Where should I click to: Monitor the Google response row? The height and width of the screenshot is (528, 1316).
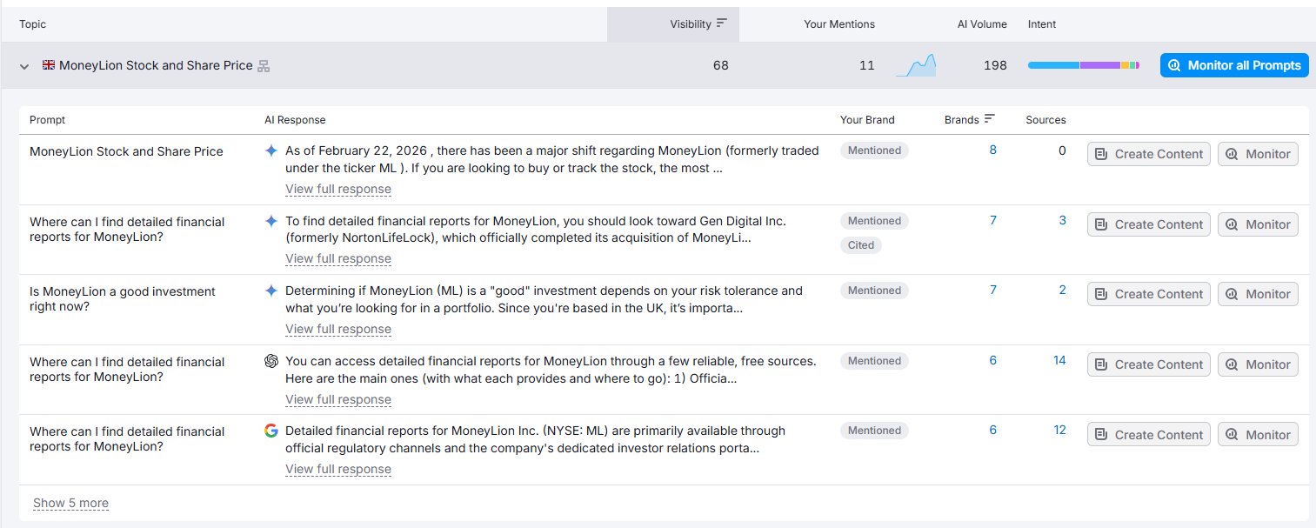tap(1258, 434)
